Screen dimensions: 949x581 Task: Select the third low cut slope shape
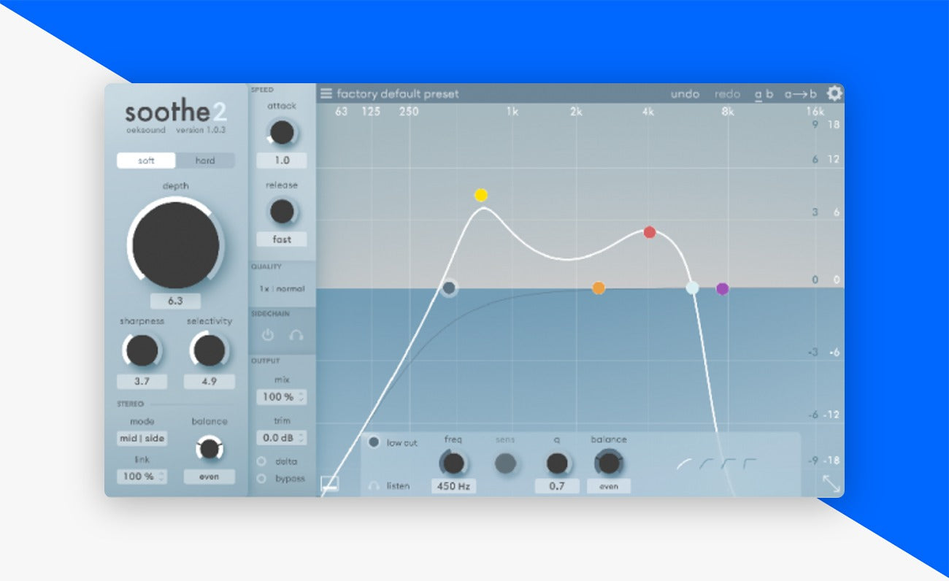(x=729, y=463)
